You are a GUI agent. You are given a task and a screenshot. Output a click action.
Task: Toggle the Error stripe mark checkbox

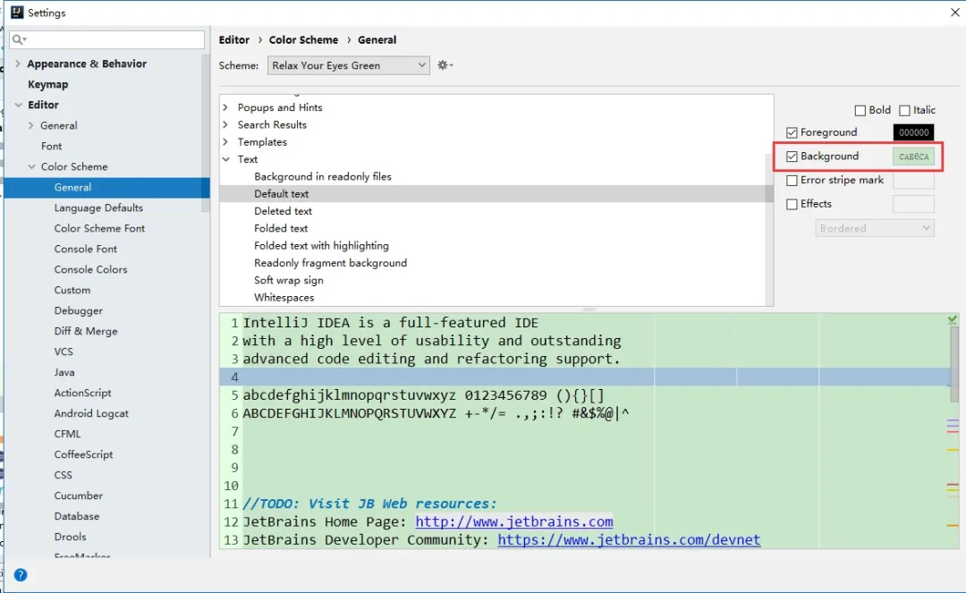792,180
